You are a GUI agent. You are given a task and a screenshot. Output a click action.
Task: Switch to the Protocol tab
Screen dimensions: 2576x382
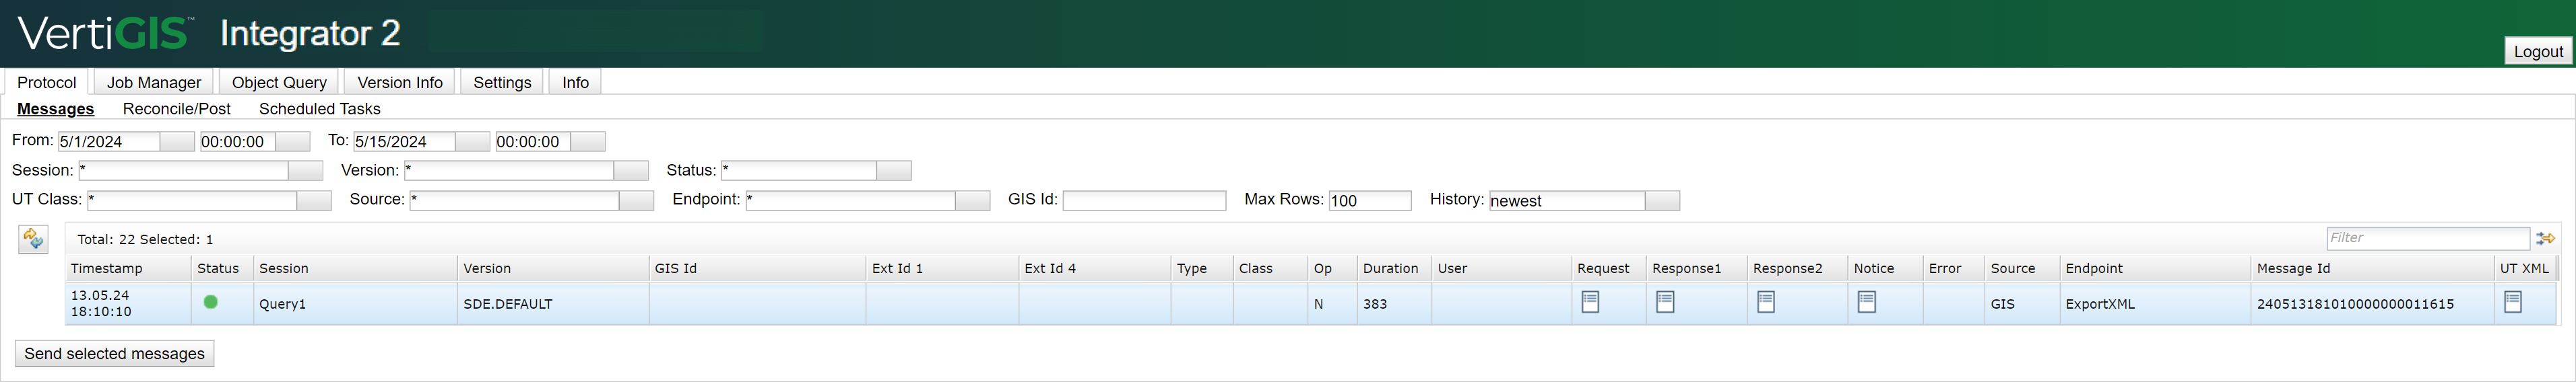tap(47, 82)
